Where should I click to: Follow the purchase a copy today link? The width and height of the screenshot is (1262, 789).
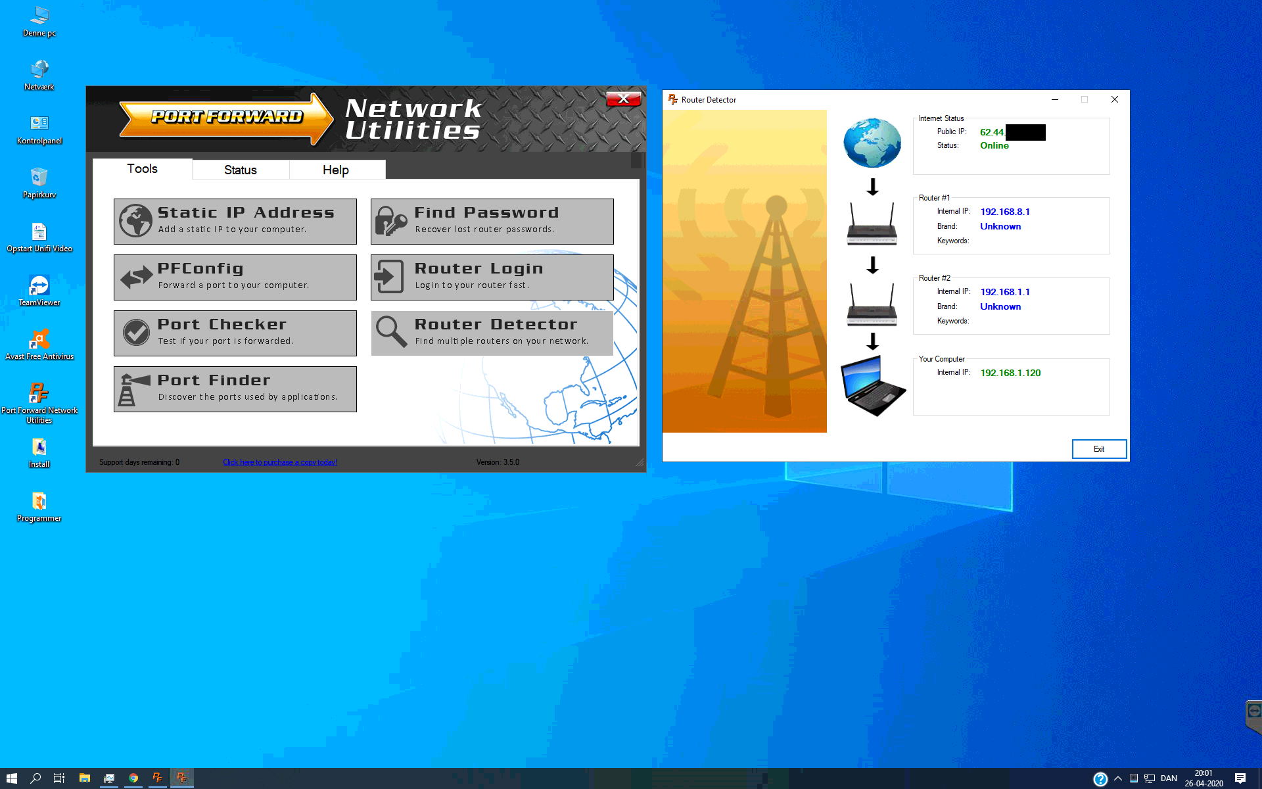click(x=280, y=462)
